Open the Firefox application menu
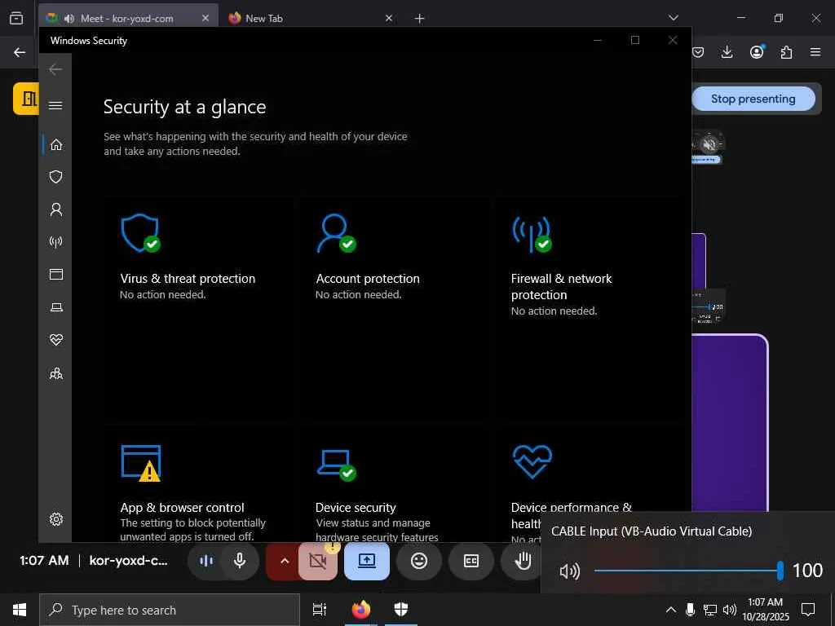Screen dimensions: 835x626 pyautogui.click(x=815, y=52)
